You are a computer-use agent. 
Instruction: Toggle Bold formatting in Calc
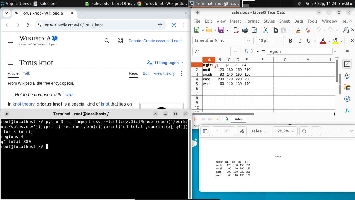[x=290, y=41]
